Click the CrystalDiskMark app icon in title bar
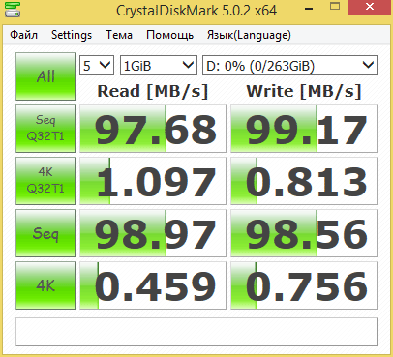393x357 pixels. [x=13, y=10]
